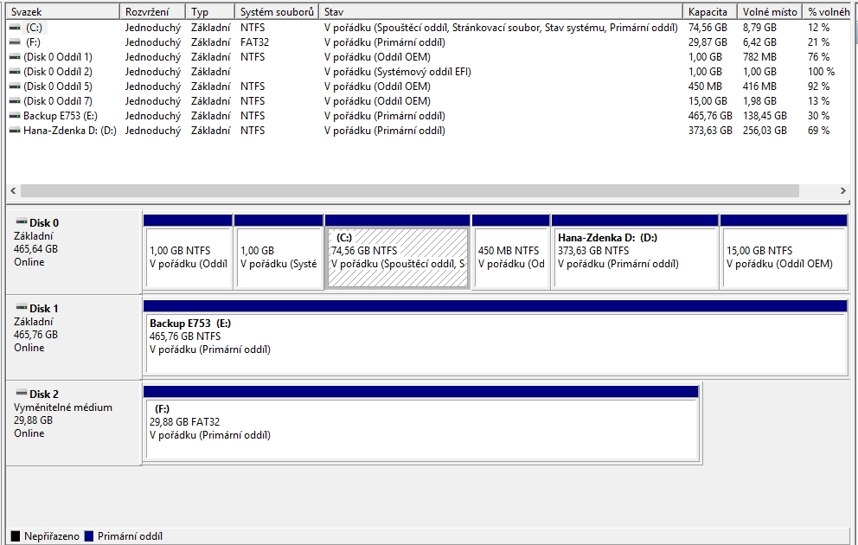Click the Disk 1 icon in the graphical view
Screen dimensions: 858x545
22,307
